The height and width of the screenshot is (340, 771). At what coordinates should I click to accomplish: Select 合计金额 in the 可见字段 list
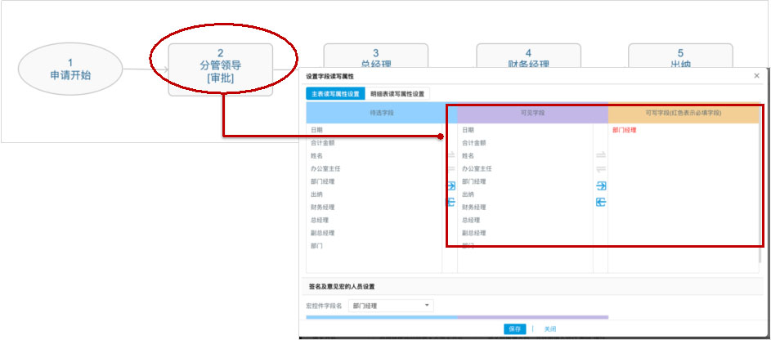click(x=472, y=143)
